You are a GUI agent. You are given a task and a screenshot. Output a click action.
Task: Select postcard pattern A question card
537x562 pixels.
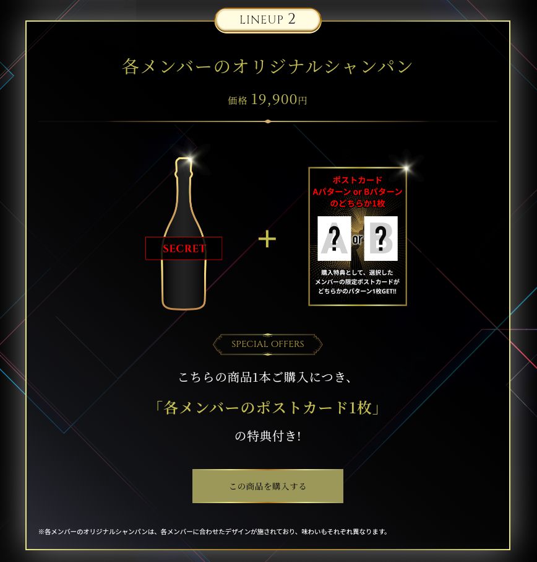pyautogui.click(x=334, y=239)
